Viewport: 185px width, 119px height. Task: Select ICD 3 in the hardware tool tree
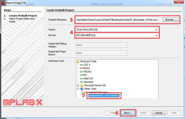(x=87, y=65)
